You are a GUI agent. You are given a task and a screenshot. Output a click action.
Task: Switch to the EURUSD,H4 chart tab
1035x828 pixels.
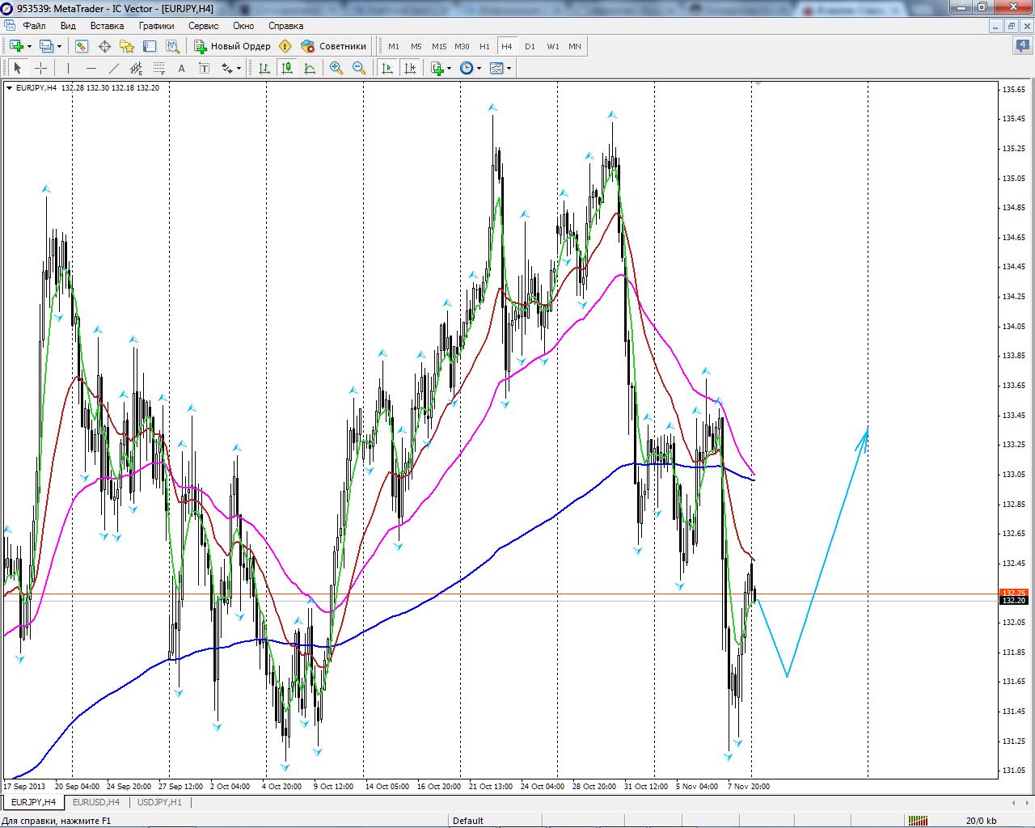(95, 802)
